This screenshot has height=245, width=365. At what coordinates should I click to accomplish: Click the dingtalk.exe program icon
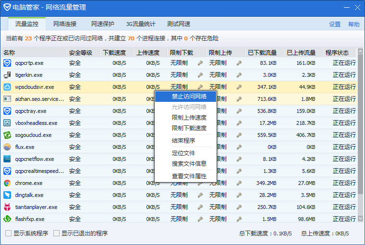point(7,195)
